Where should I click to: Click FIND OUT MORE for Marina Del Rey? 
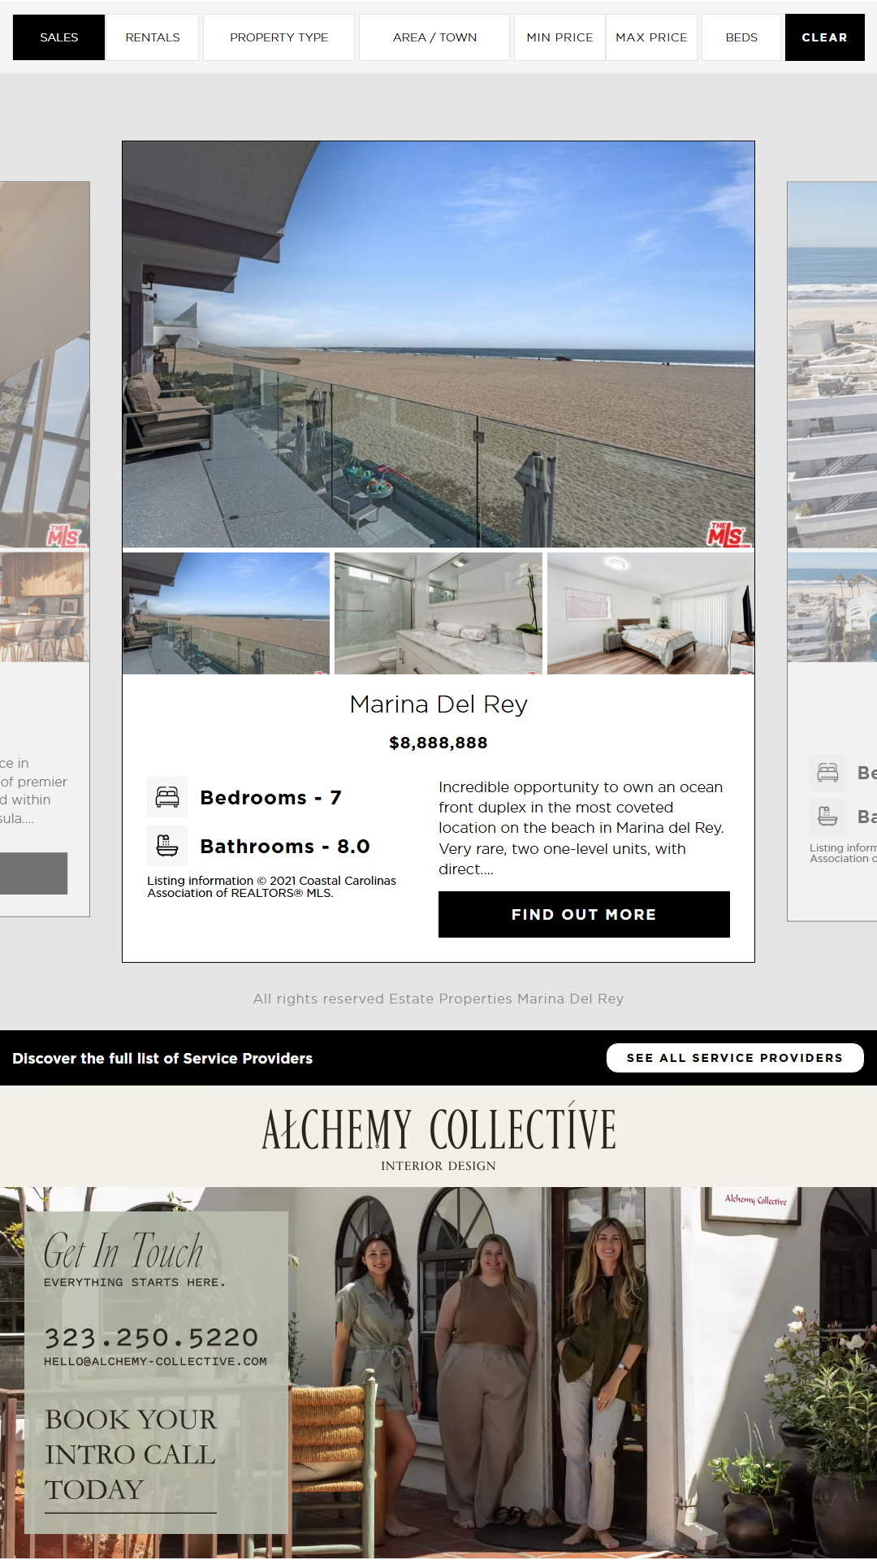(584, 914)
